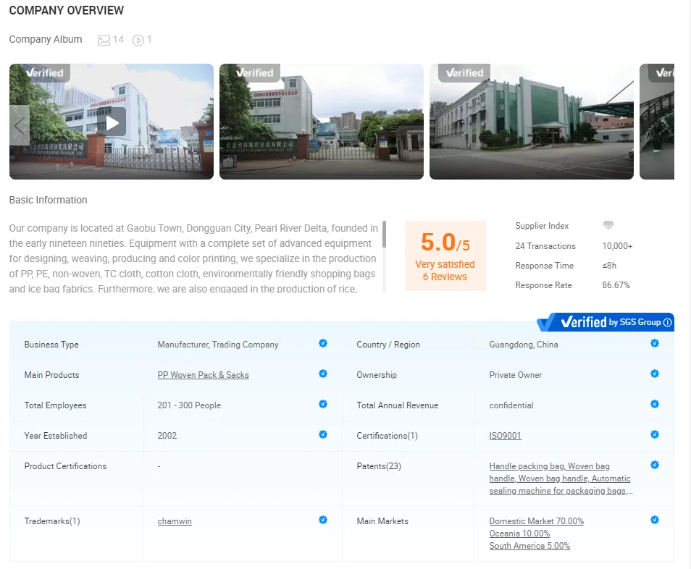This screenshot has height=569, width=691.
Task: Click verified badge next to Guangdong, China
Action: tap(655, 343)
